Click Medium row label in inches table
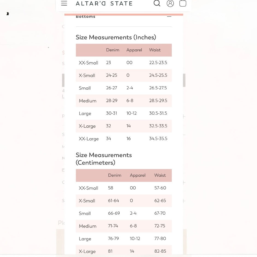 point(87,101)
